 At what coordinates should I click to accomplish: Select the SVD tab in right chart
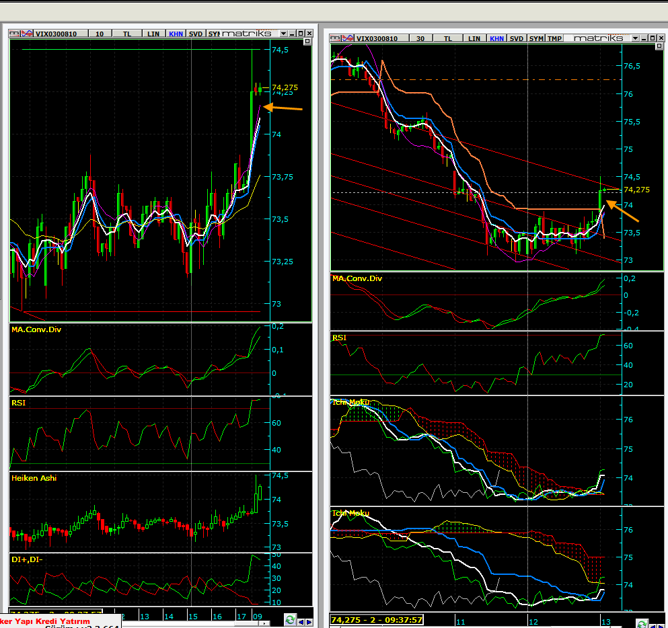pos(516,38)
